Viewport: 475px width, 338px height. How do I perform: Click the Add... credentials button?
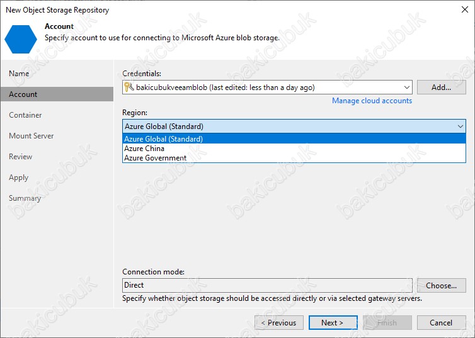pos(441,87)
